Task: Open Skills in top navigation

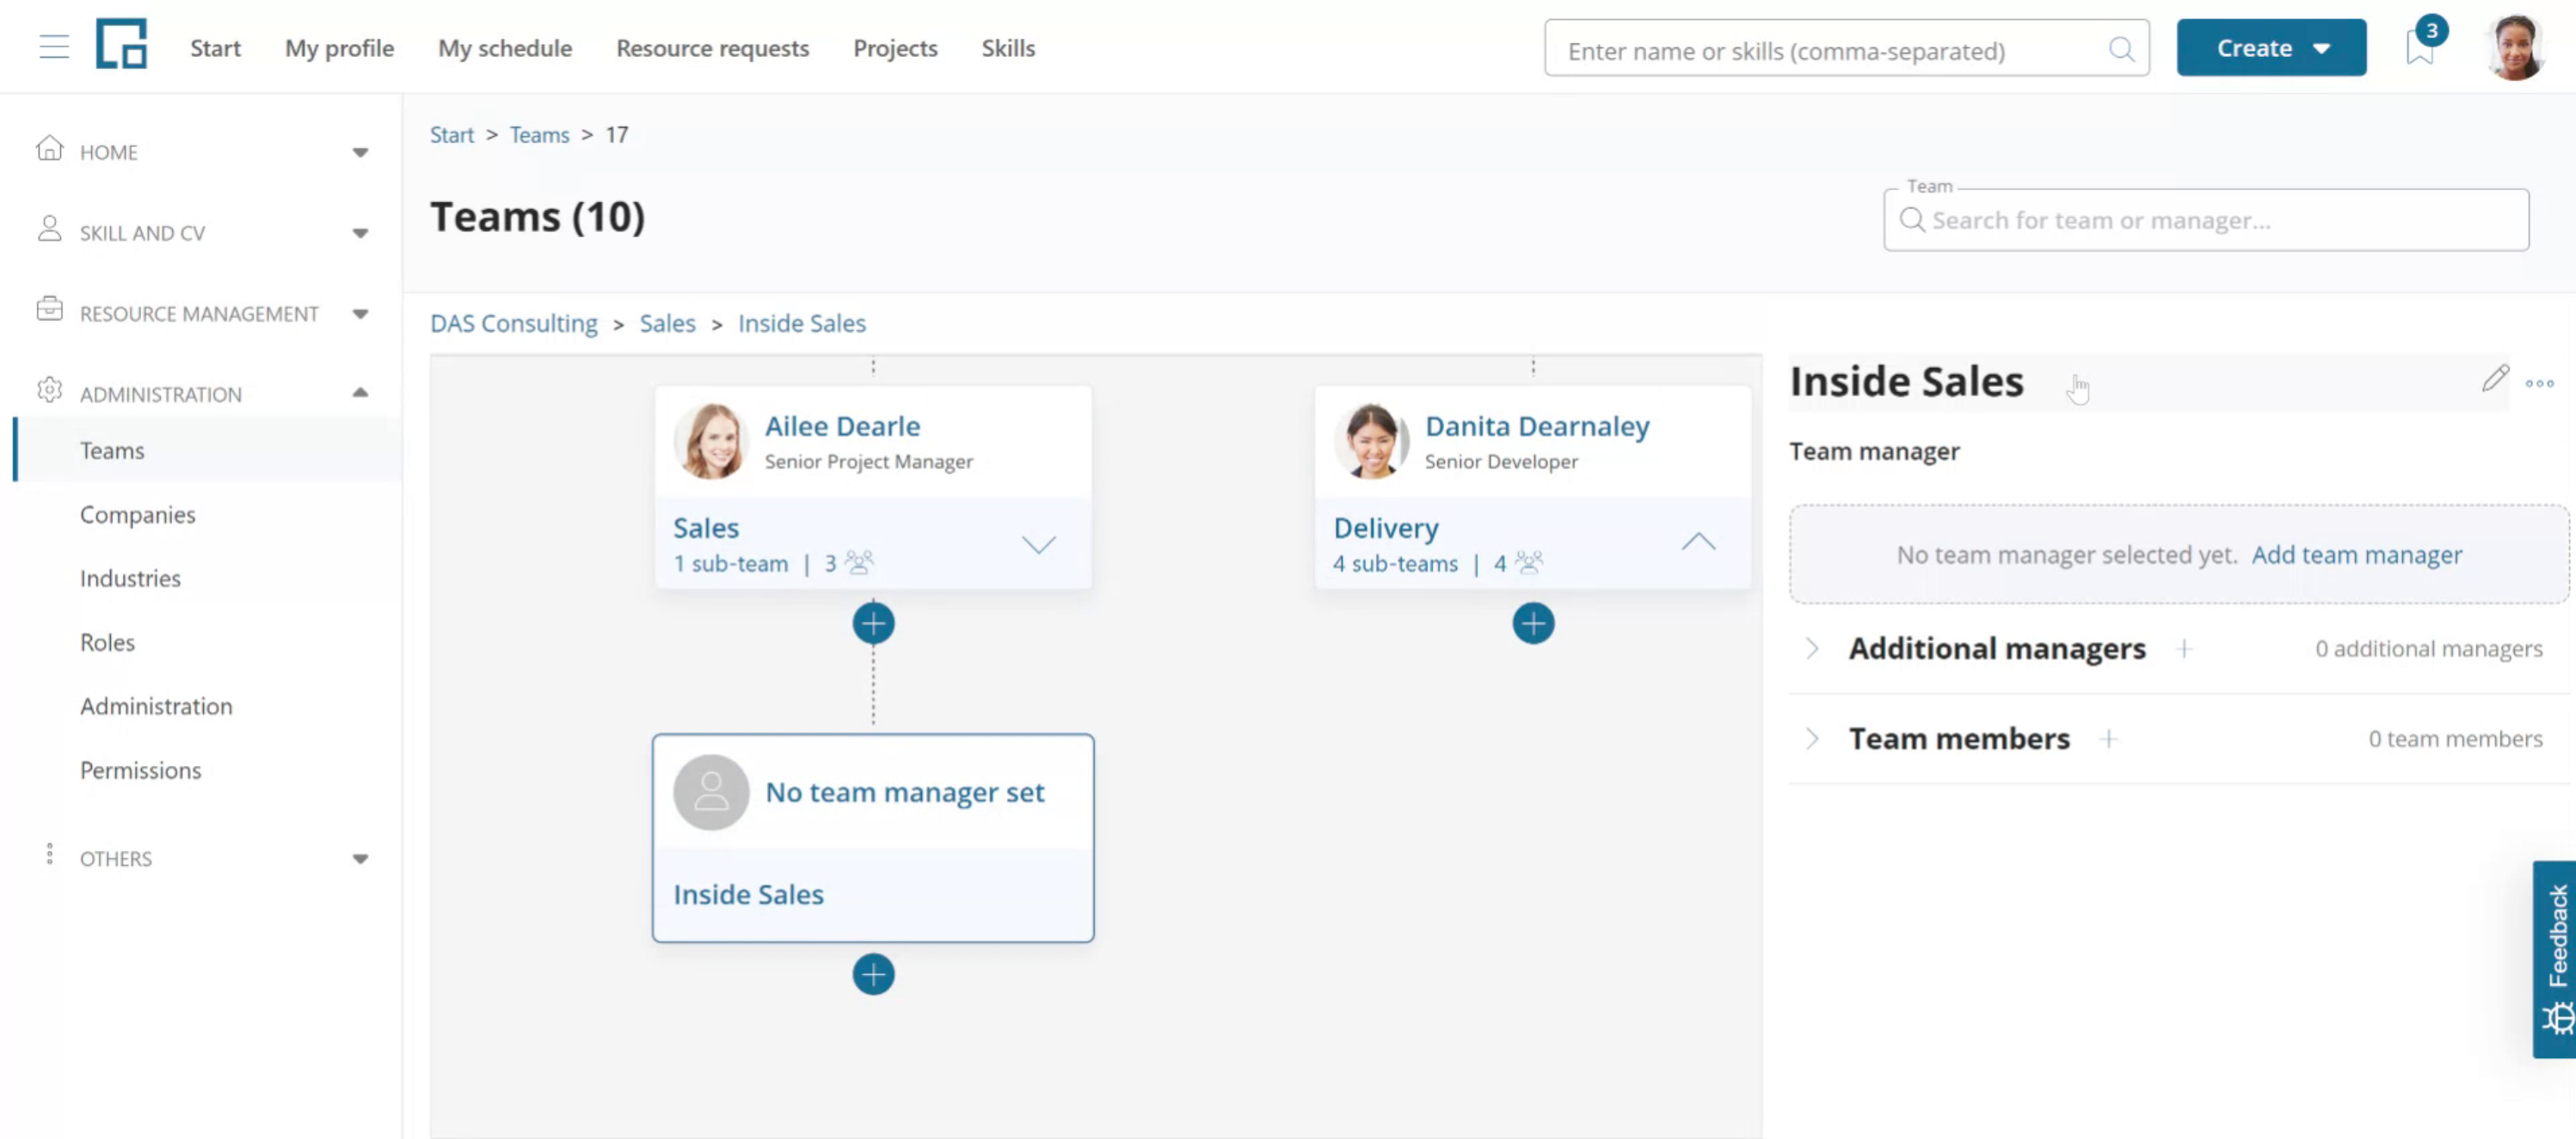Action: pyautogui.click(x=1008, y=48)
